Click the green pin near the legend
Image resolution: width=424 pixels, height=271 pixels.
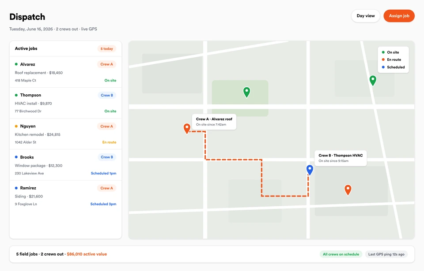pos(373,80)
